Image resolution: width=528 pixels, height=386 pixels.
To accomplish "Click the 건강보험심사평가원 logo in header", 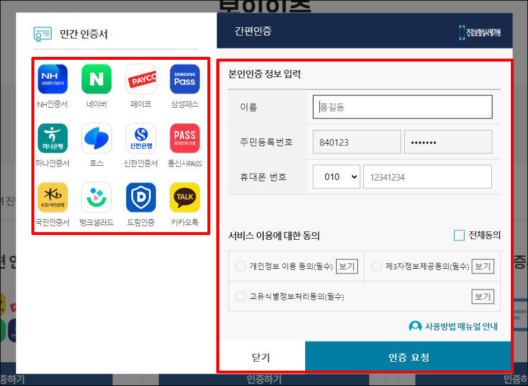I will coord(480,33).
